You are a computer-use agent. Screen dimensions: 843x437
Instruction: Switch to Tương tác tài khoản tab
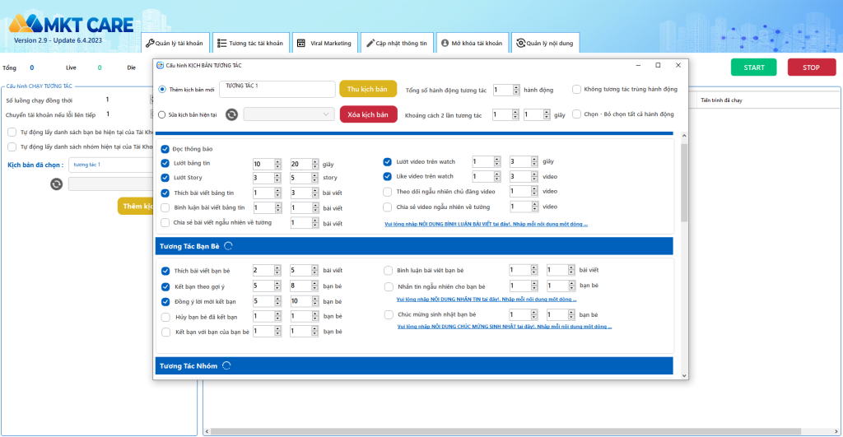click(250, 43)
